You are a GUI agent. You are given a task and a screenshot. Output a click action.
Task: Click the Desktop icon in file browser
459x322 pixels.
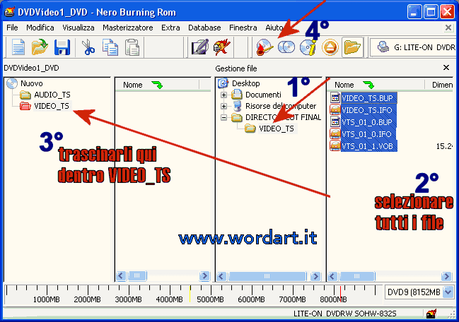223,83
